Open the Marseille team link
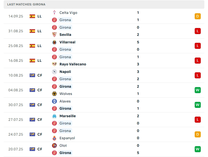 [x=68, y=116]
